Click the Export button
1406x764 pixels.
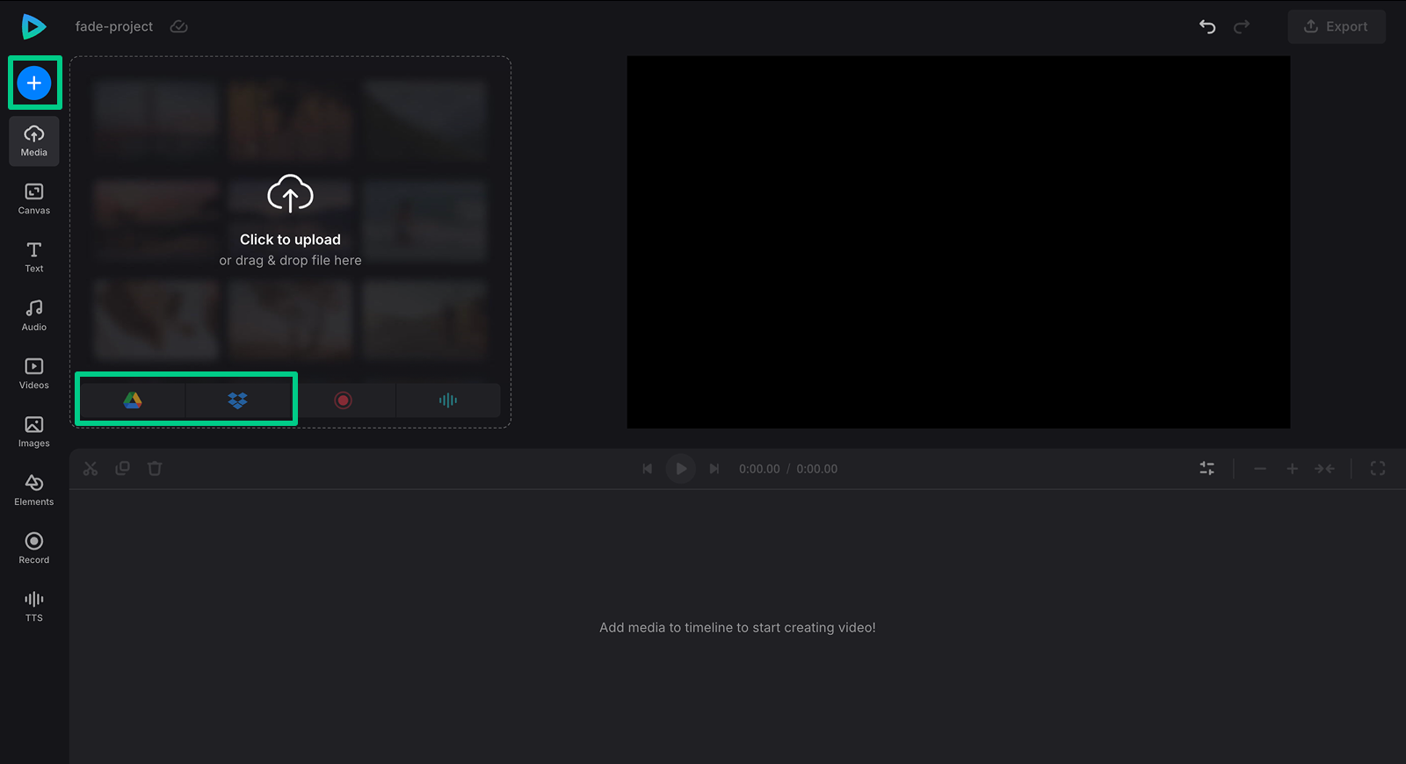pos(1337,26)
